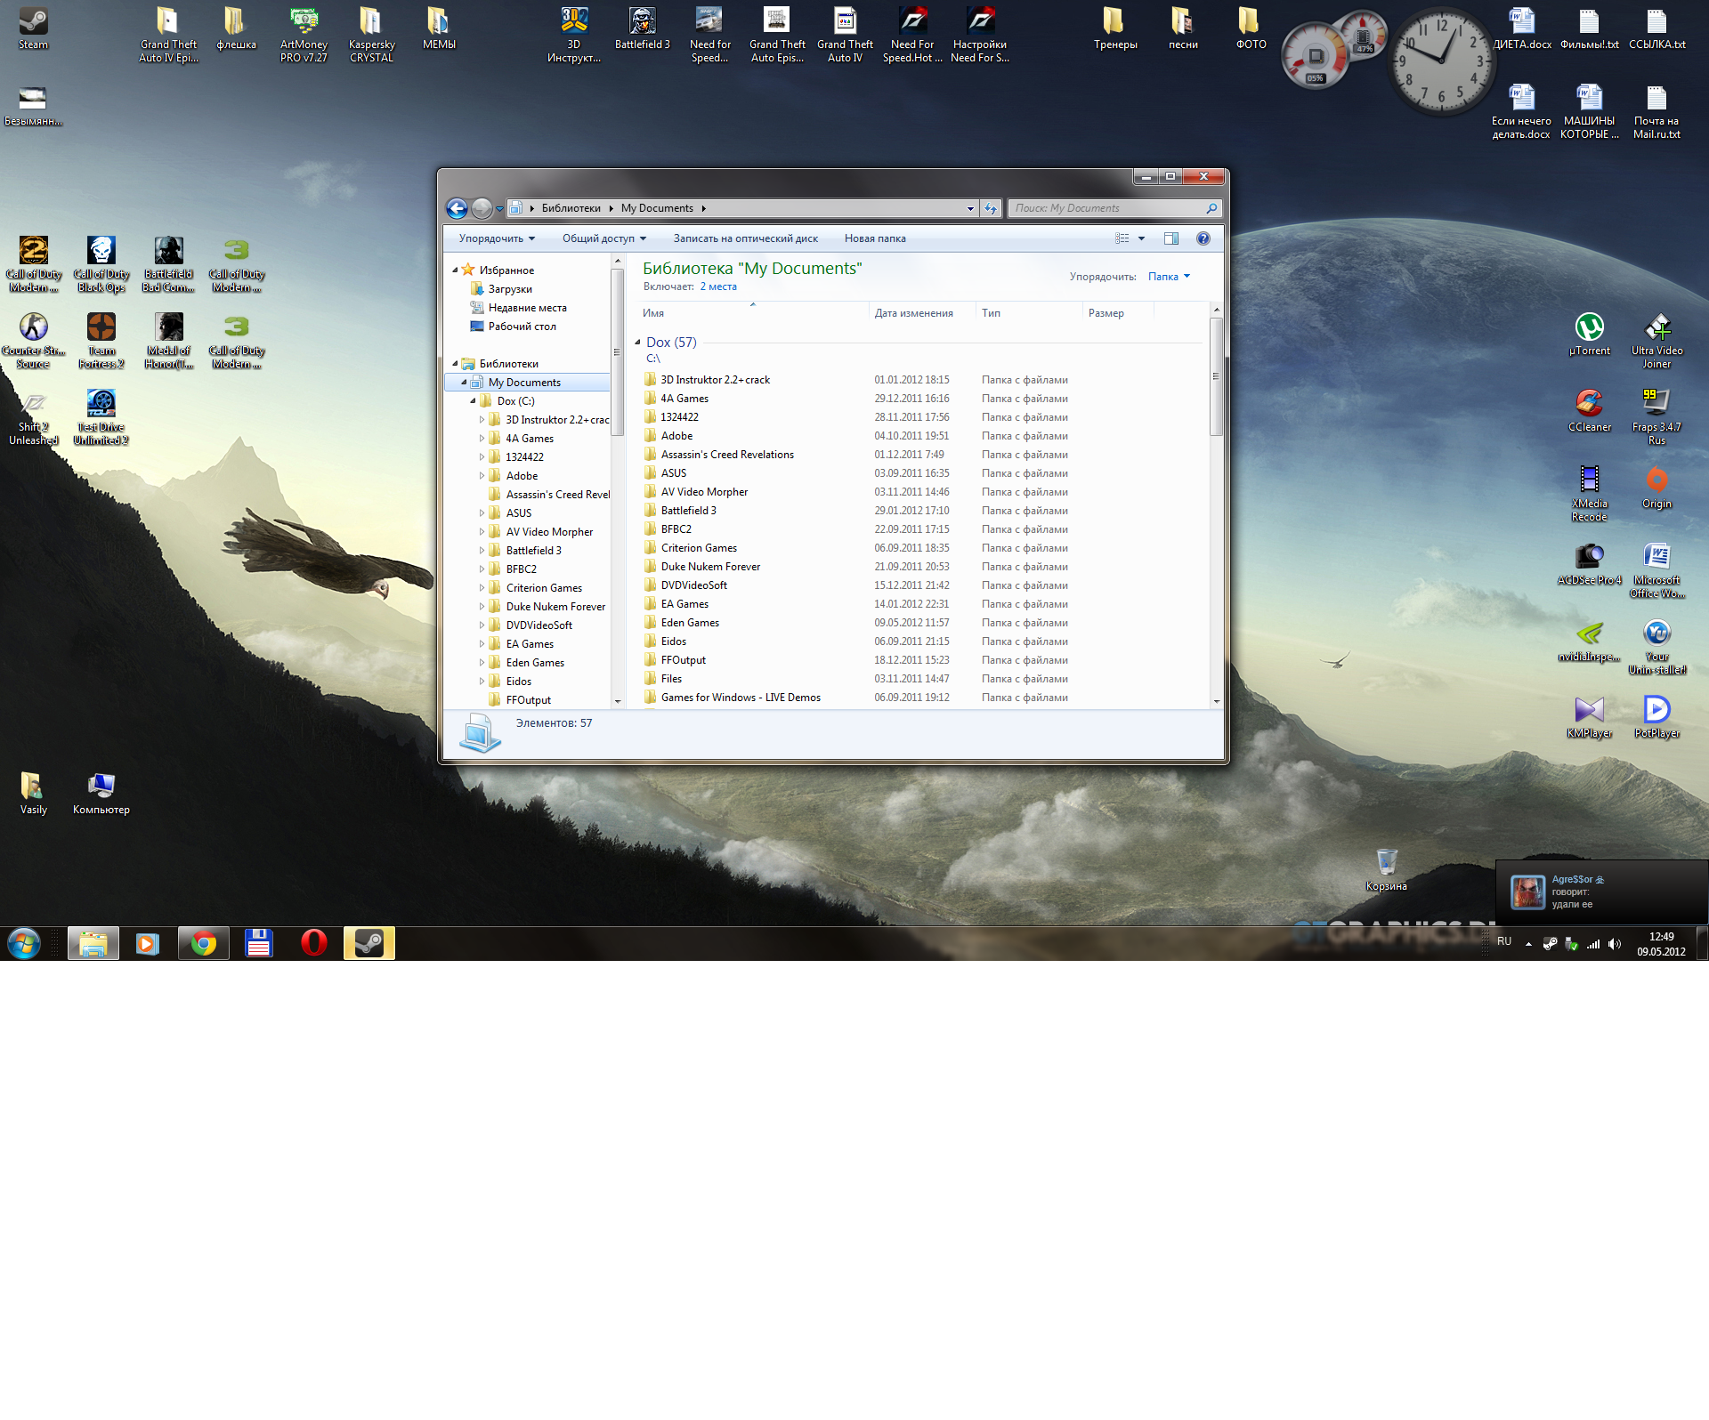Click the Steam icon in the taskbar

click(x=369, y=943)
